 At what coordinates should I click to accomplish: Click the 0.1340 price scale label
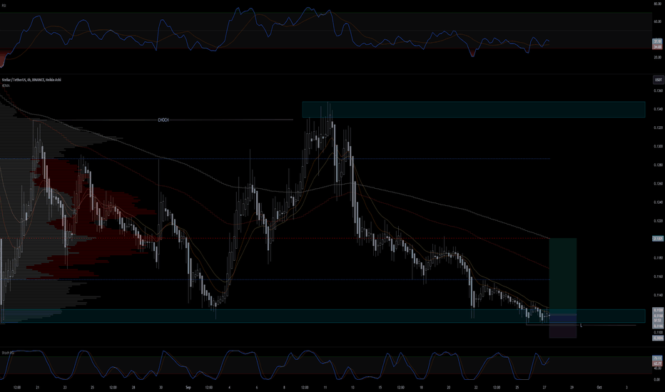pyautogui.click(x=659, y=109)
